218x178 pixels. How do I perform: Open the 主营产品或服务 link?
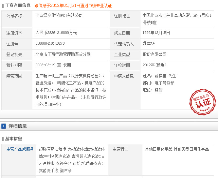tap(20, 149)
